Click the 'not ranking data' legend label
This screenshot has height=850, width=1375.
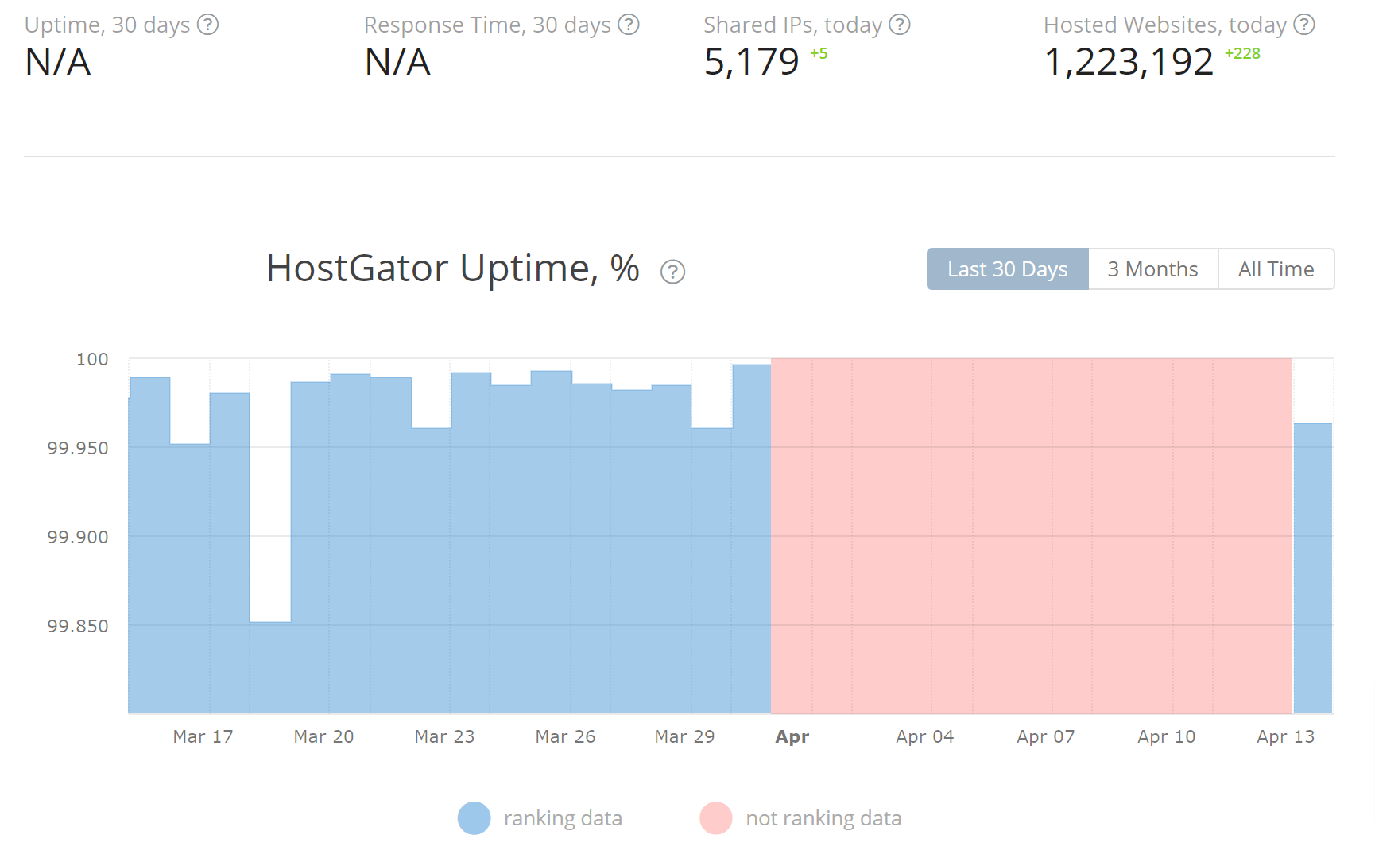click(x=823, y=818)
